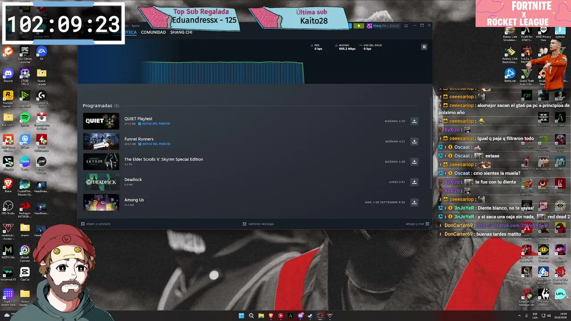The image size is (571, 321).
Task: View Funnel Runners patch notes
Action: [154, 144]
